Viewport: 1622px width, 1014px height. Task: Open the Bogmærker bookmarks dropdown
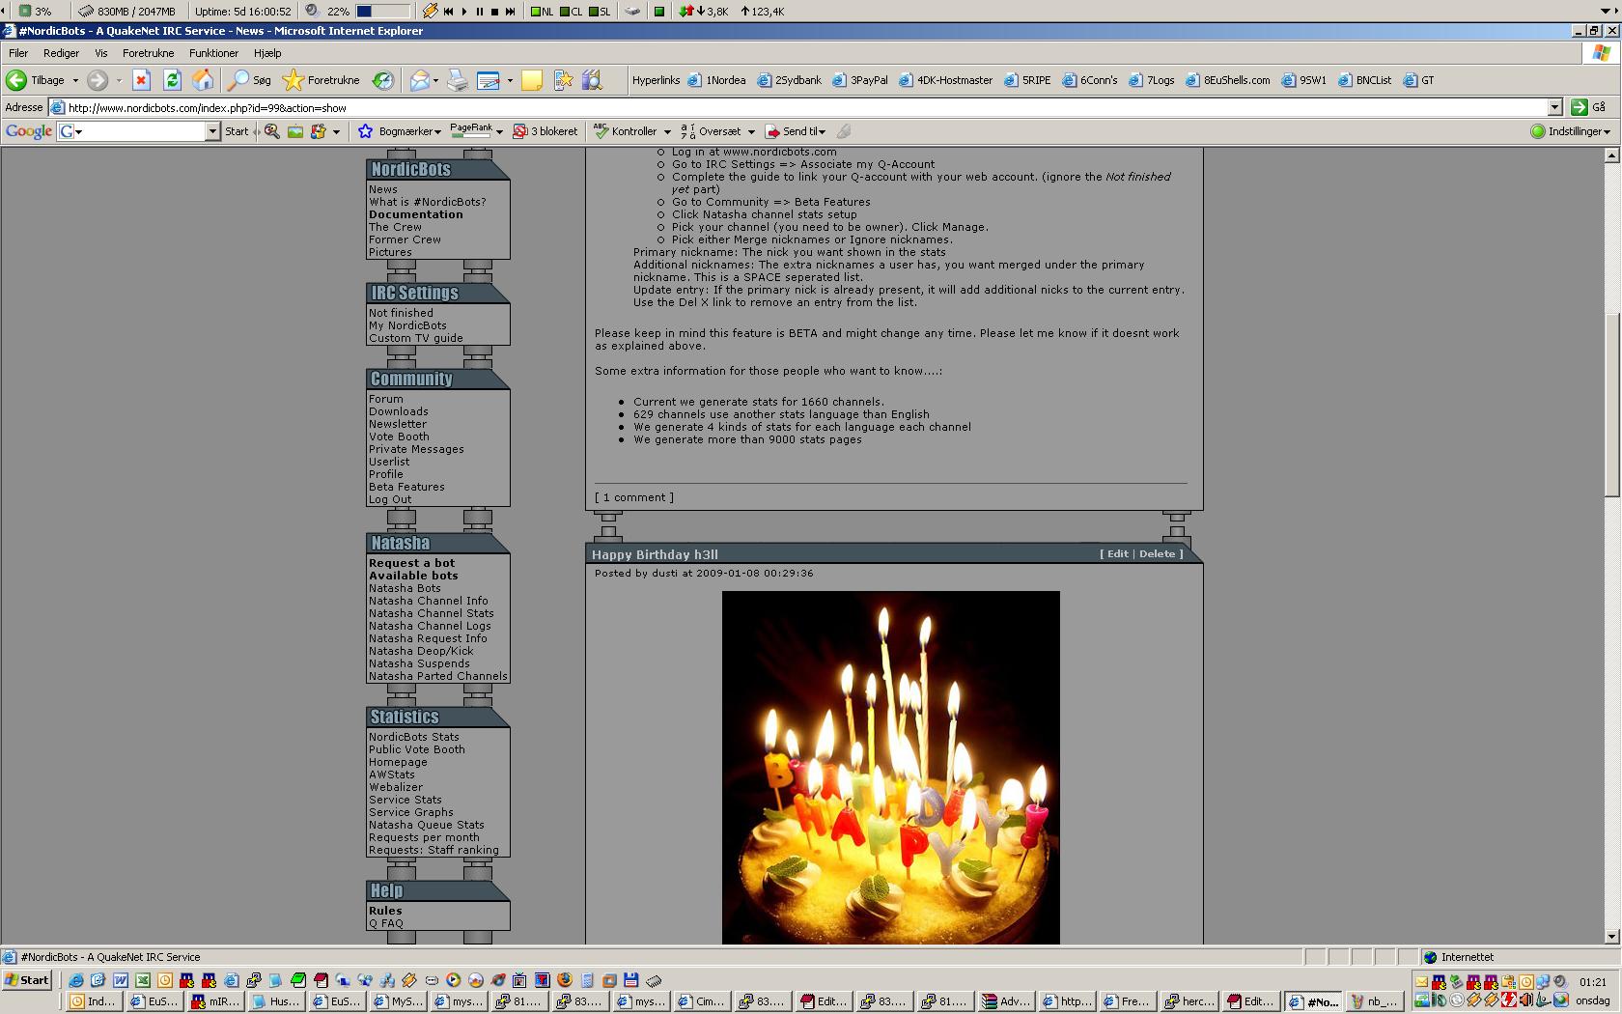(401, 131)
